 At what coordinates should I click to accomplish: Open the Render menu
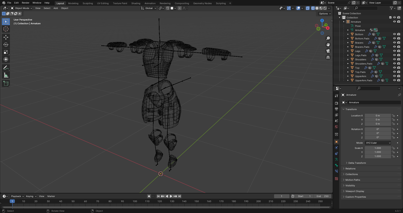coord(25,3)
